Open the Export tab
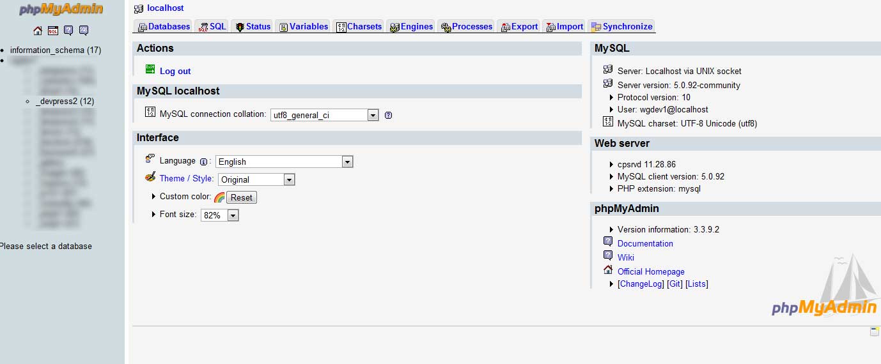This screenshot has width=881, height=364. pos(519,26)
